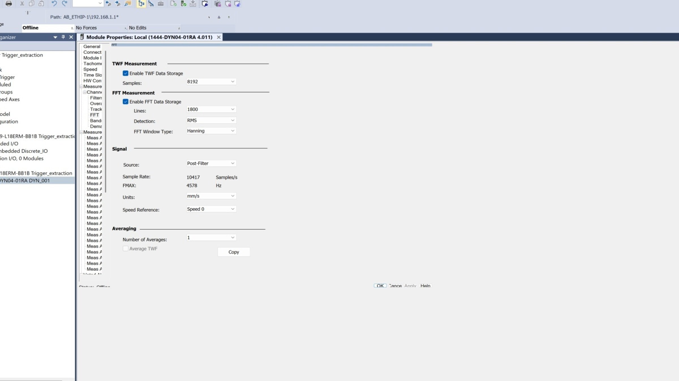Viewport: 679px width, 381px height.
Task: Open the Controller Organizer panel options arrow
Action: point(55,37)
